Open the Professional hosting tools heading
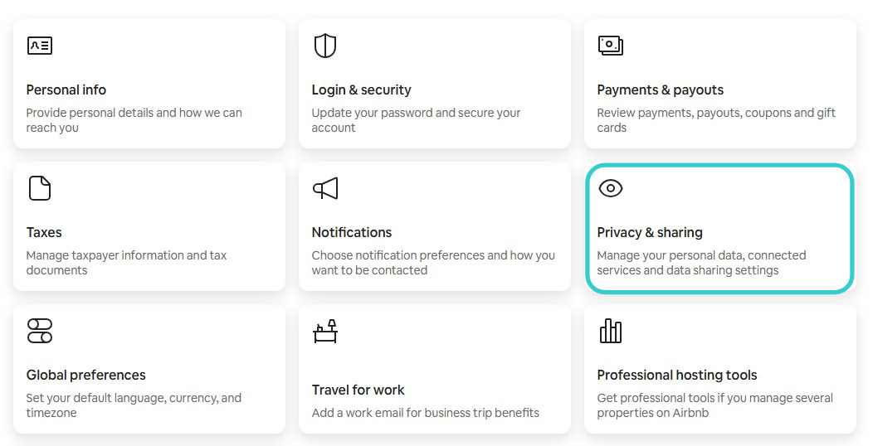This screenshot has height=446, width=873. pos(677,375)
